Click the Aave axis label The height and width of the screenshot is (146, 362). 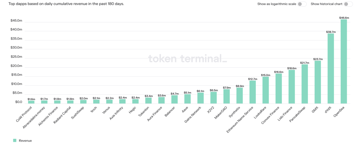(185, 110)
